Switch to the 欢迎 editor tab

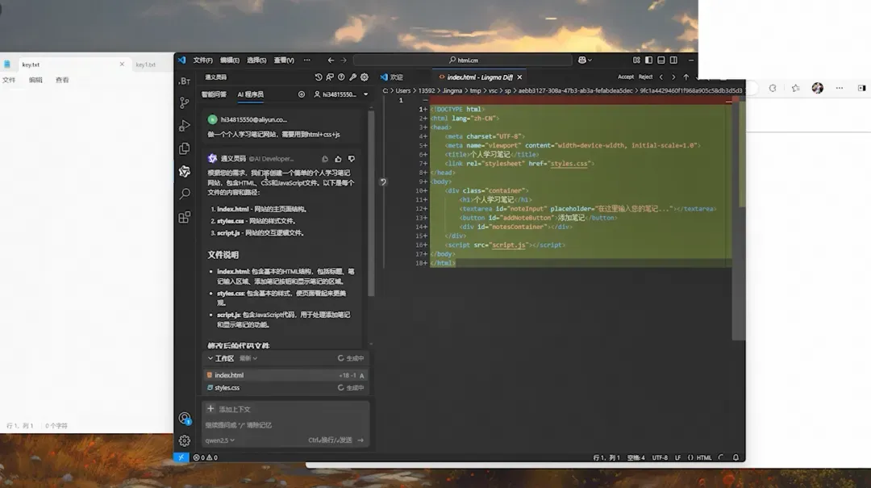(x=392, y=77)
